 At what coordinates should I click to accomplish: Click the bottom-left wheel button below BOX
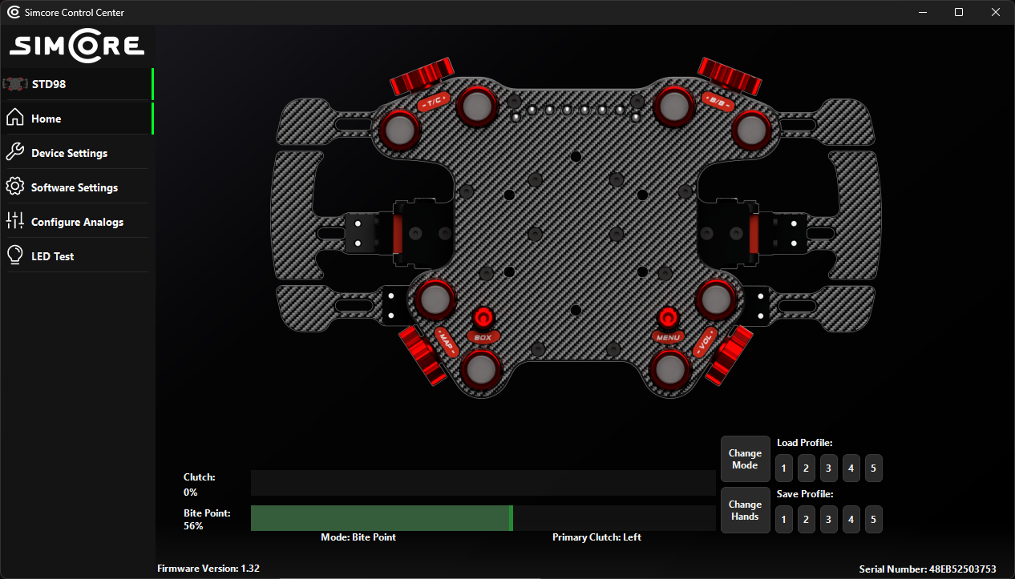[481, 369]
